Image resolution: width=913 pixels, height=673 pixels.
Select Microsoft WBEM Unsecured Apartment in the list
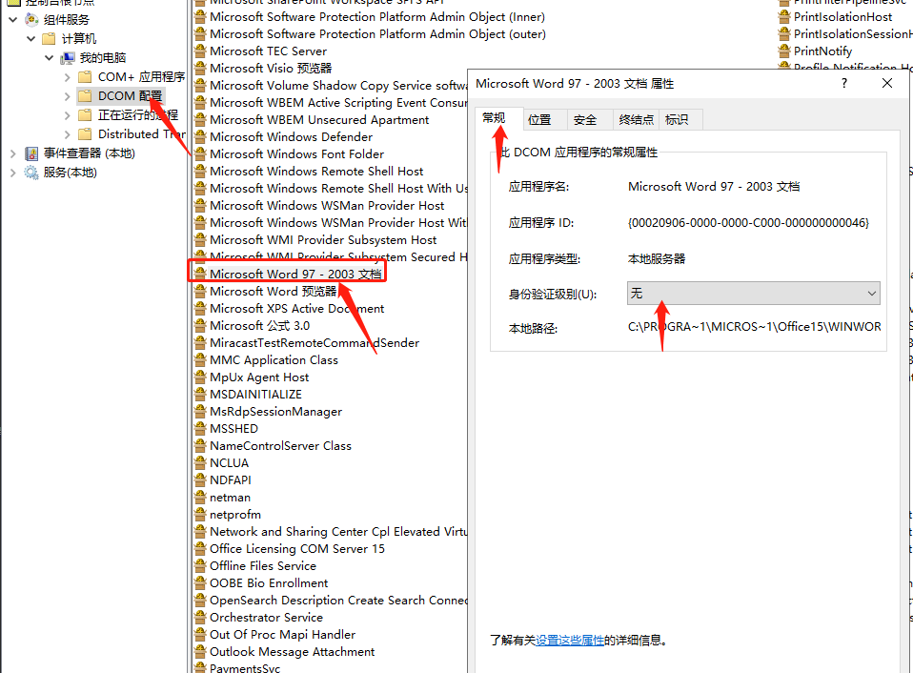319,120
